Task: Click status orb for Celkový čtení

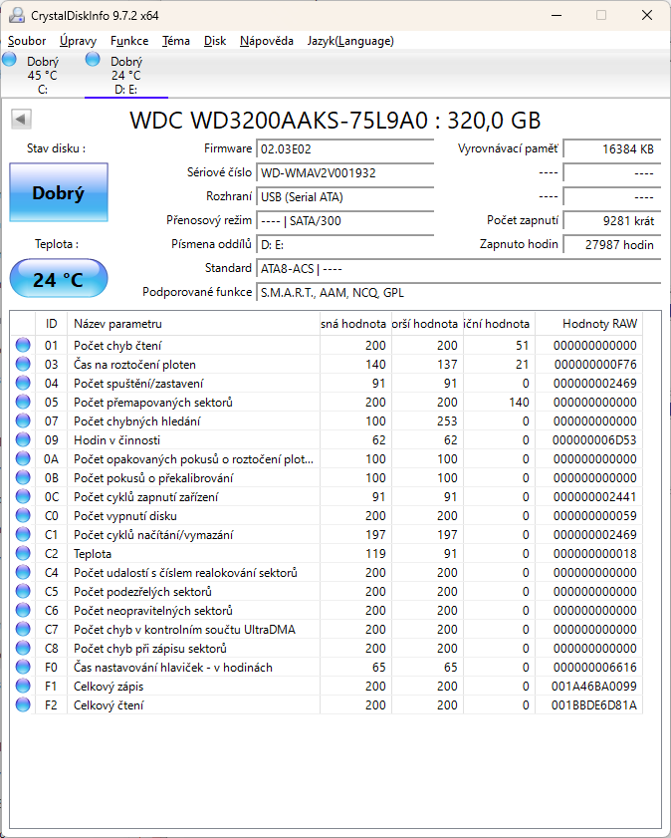Action: click(x=23, y=704)
